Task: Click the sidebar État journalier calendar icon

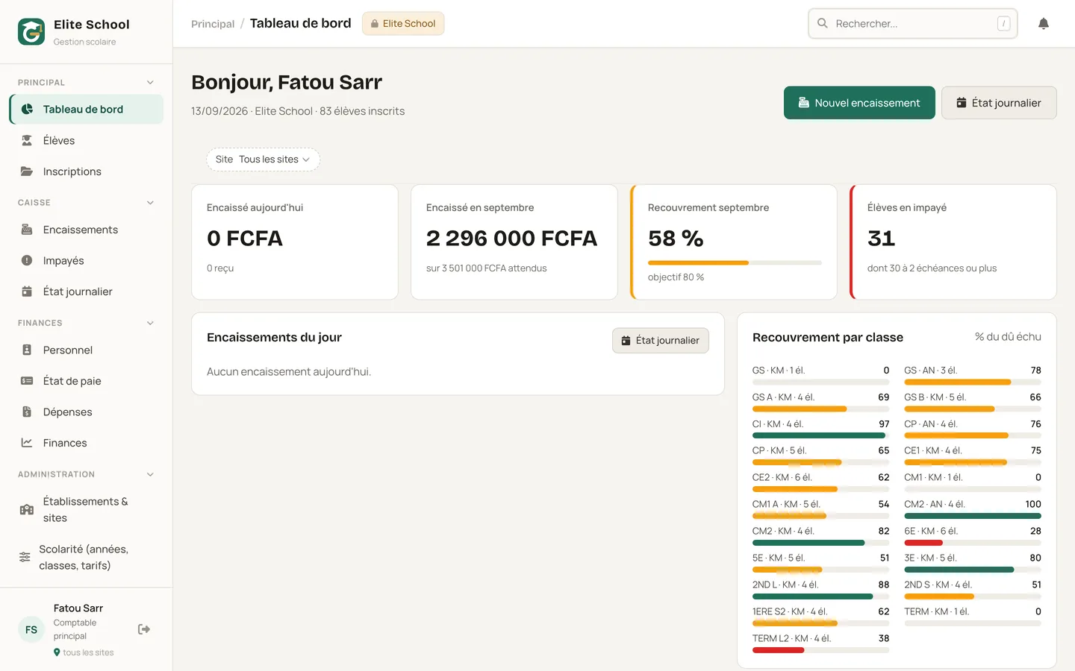Action: click(x=27, y=292)
